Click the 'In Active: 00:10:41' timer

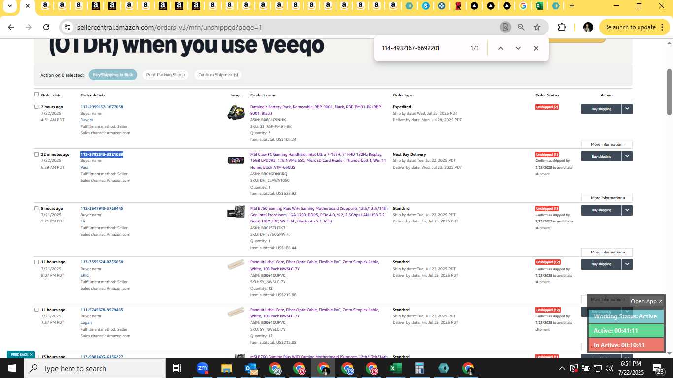tap(626, 345)
